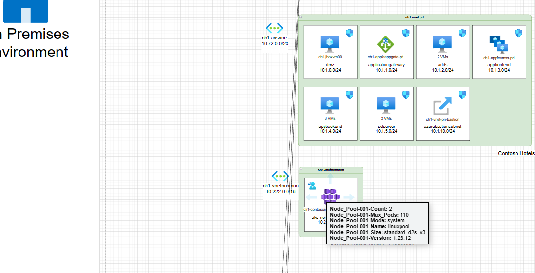Click the ch1-appfevmss-pri scale set icon
The height and width of the screenshot is (273, 535).
[x=499, y=44]
